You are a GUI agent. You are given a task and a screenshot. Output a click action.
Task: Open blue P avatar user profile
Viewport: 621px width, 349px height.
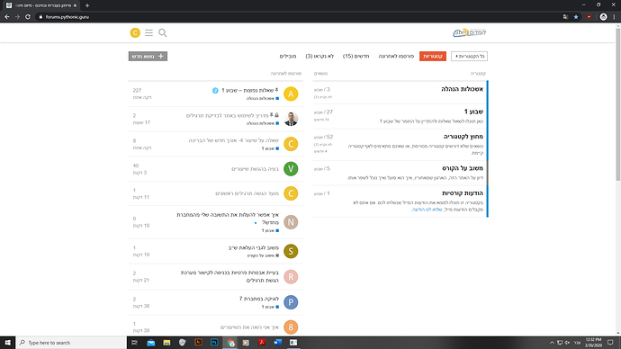coord(291,302)
